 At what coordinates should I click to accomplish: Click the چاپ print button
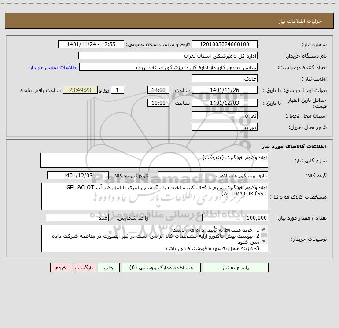[109, 268]
